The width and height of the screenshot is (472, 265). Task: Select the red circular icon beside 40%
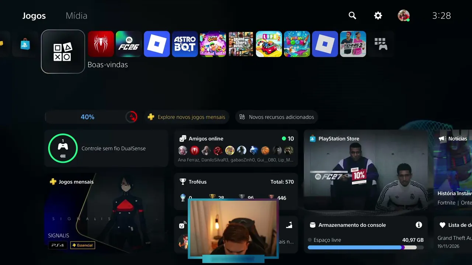tap(131, 117)
